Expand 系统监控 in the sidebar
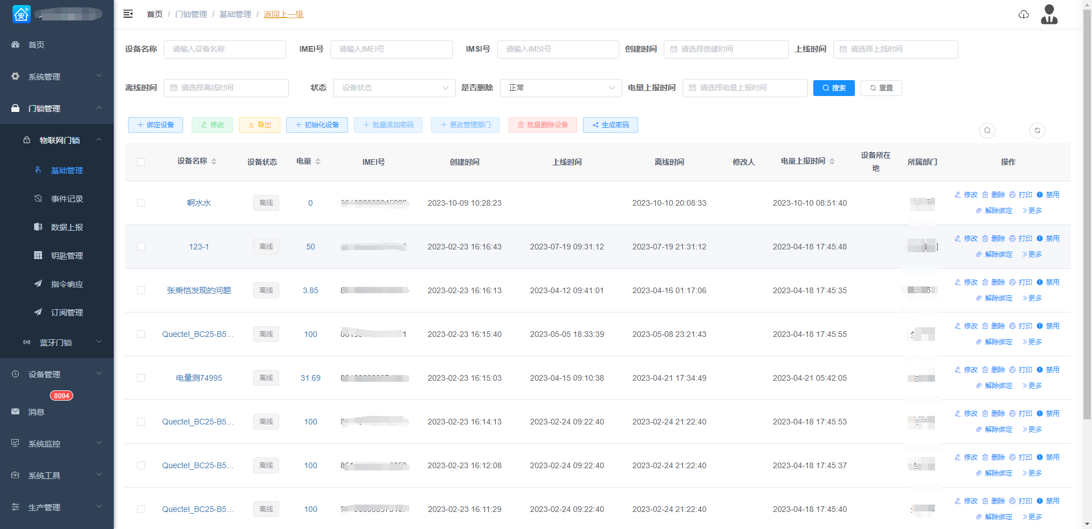 click(x=57, y=444)
